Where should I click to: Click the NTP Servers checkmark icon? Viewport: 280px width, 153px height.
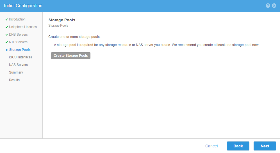[x=7, y=42]
